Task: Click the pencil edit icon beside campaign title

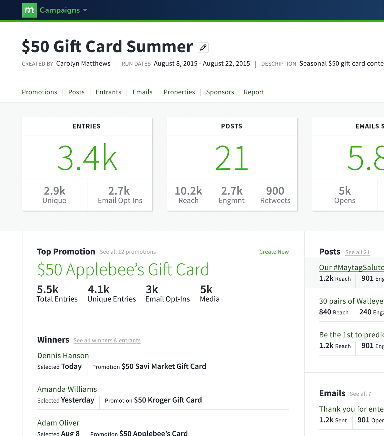Action: click(x=203, y=47)
